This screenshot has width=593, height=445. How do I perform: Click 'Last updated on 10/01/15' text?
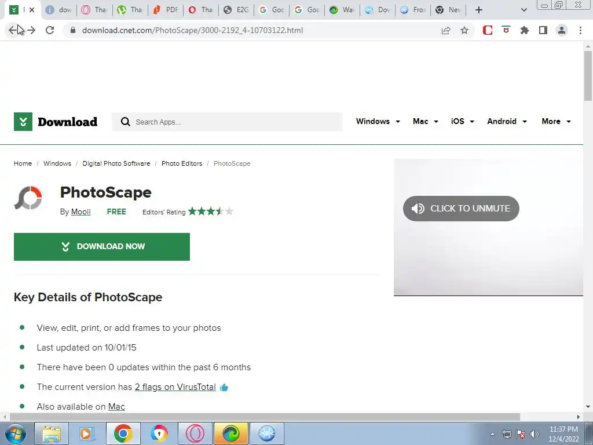point(87,348)
